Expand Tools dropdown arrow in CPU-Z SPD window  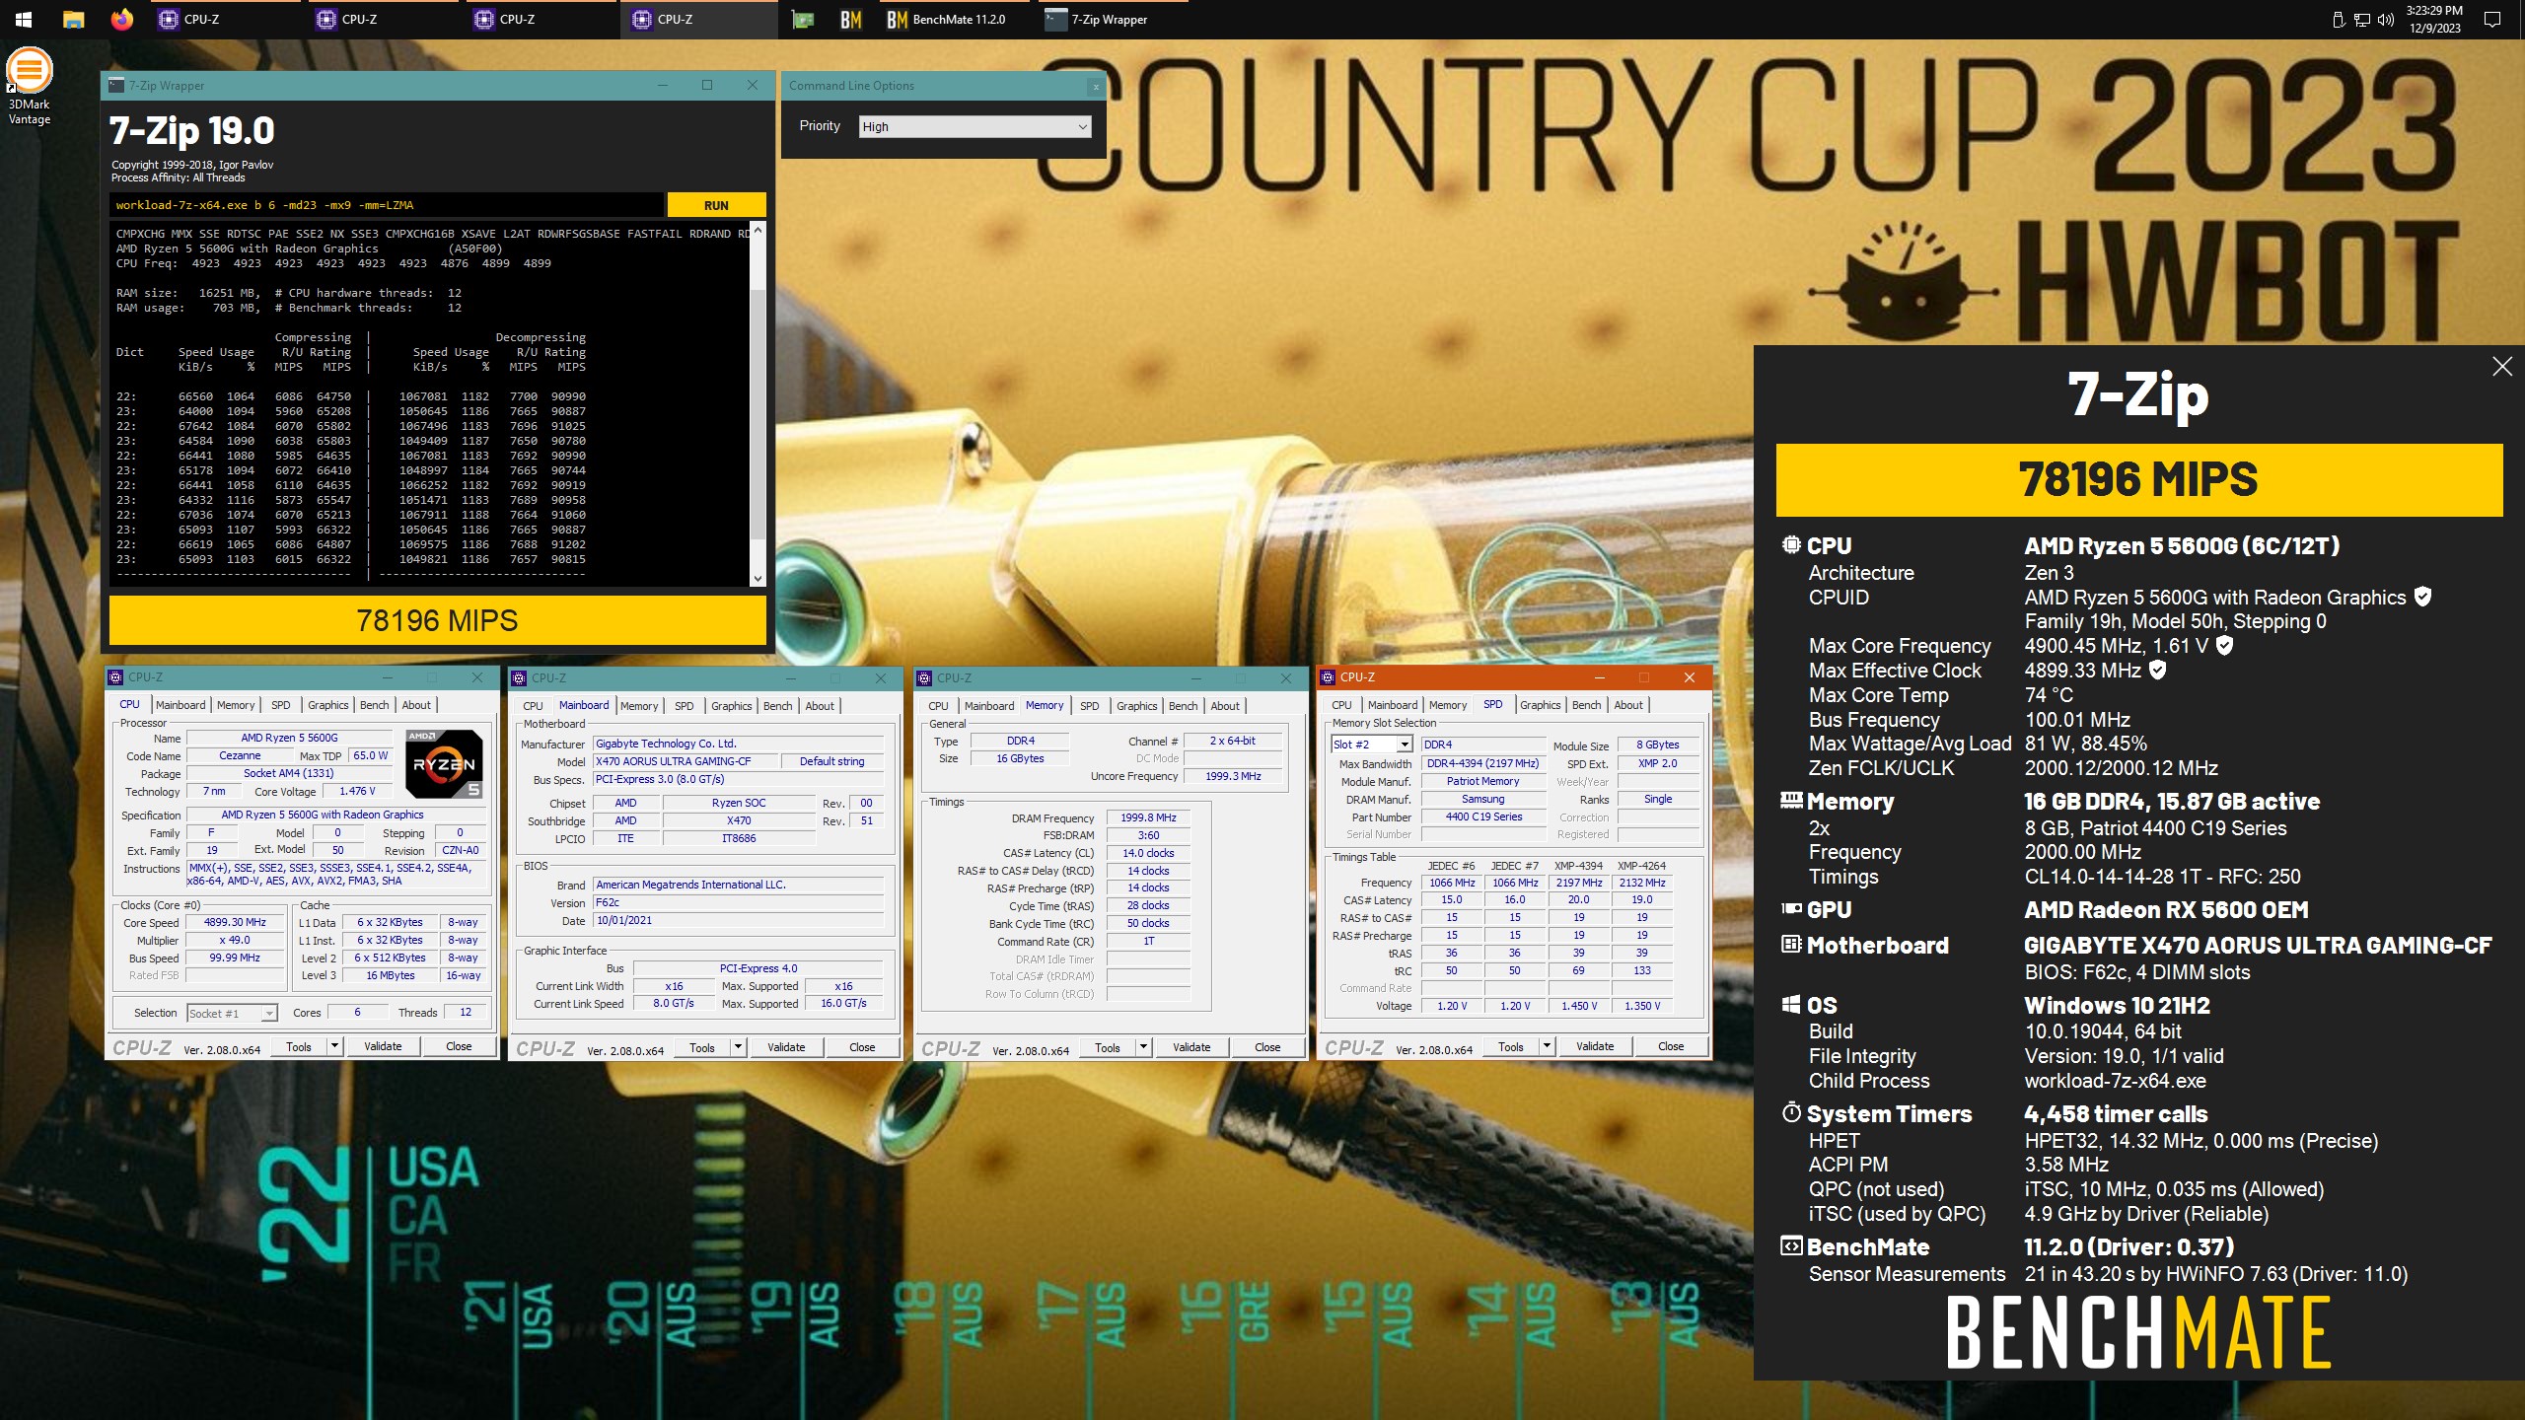point(1547,1046)
